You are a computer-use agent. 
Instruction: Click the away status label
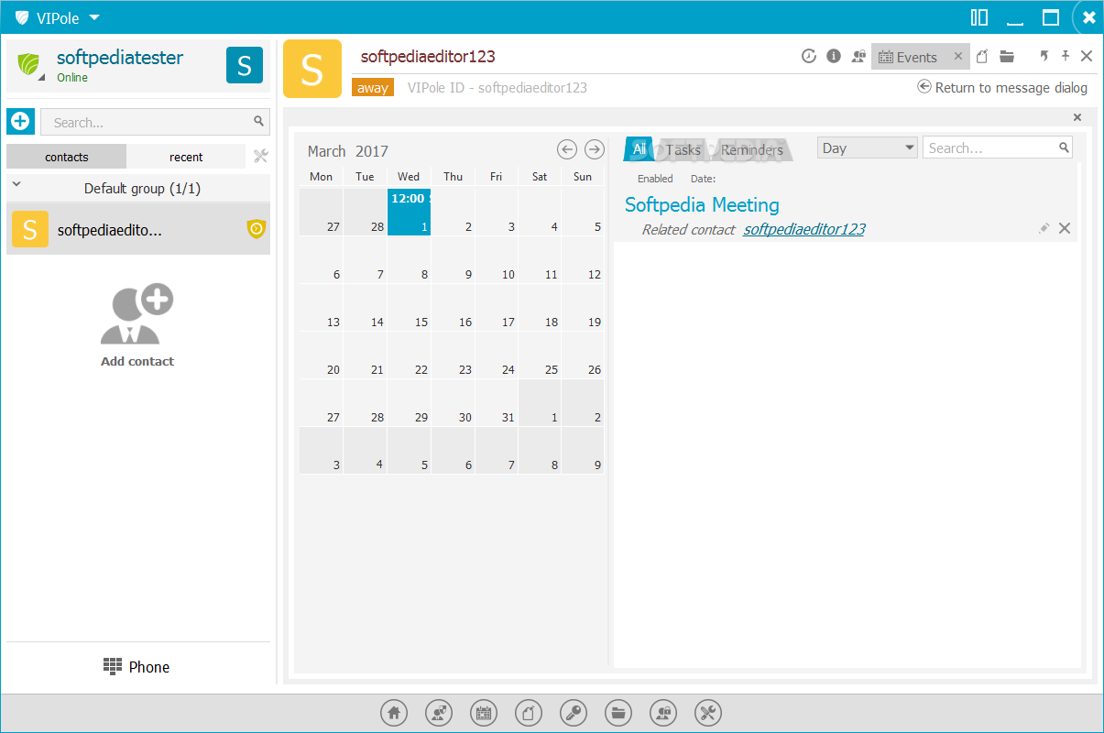(373, 88)
